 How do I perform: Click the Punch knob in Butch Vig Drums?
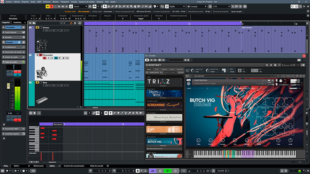click(x=211, y=140)
